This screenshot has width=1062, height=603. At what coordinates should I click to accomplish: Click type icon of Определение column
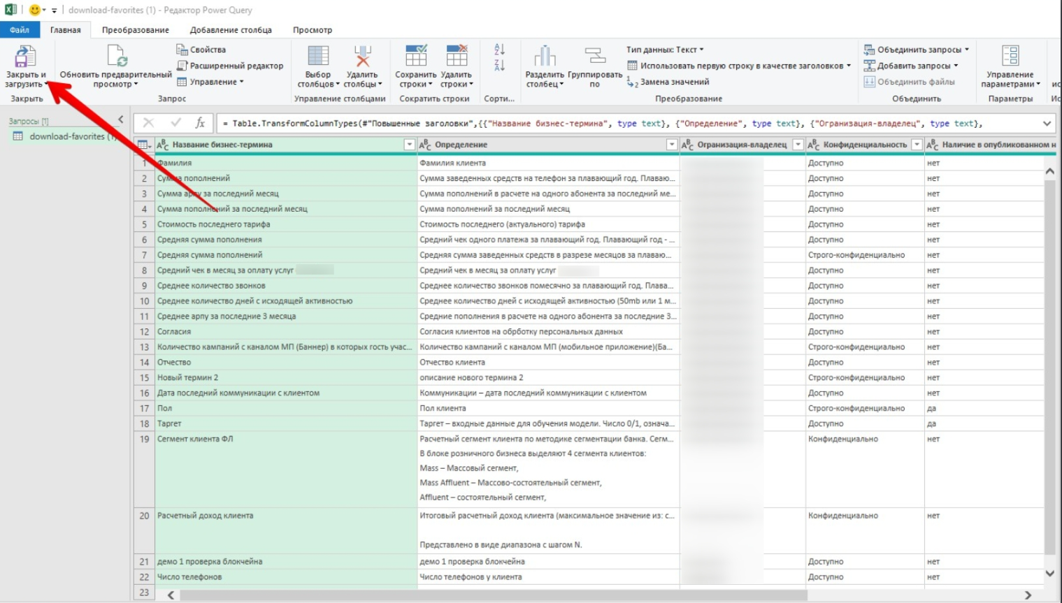coord(425,145)
